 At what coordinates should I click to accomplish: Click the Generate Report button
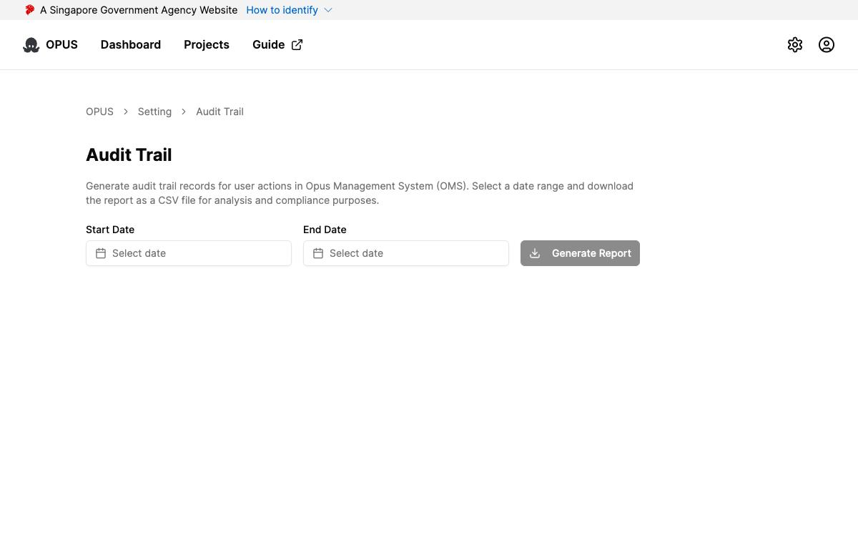(x=580, y=253)
